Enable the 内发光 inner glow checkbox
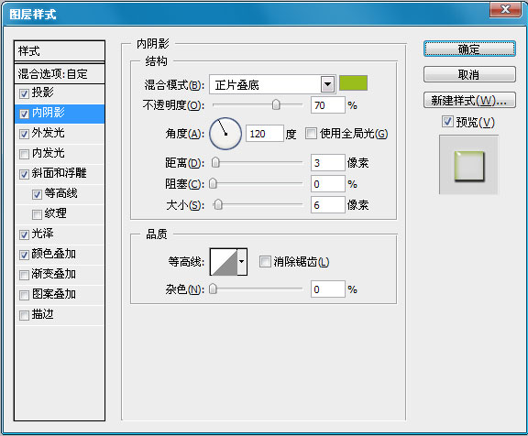This screenshot has width=528, height=436. pyautogui.click(x=24, y=154)
